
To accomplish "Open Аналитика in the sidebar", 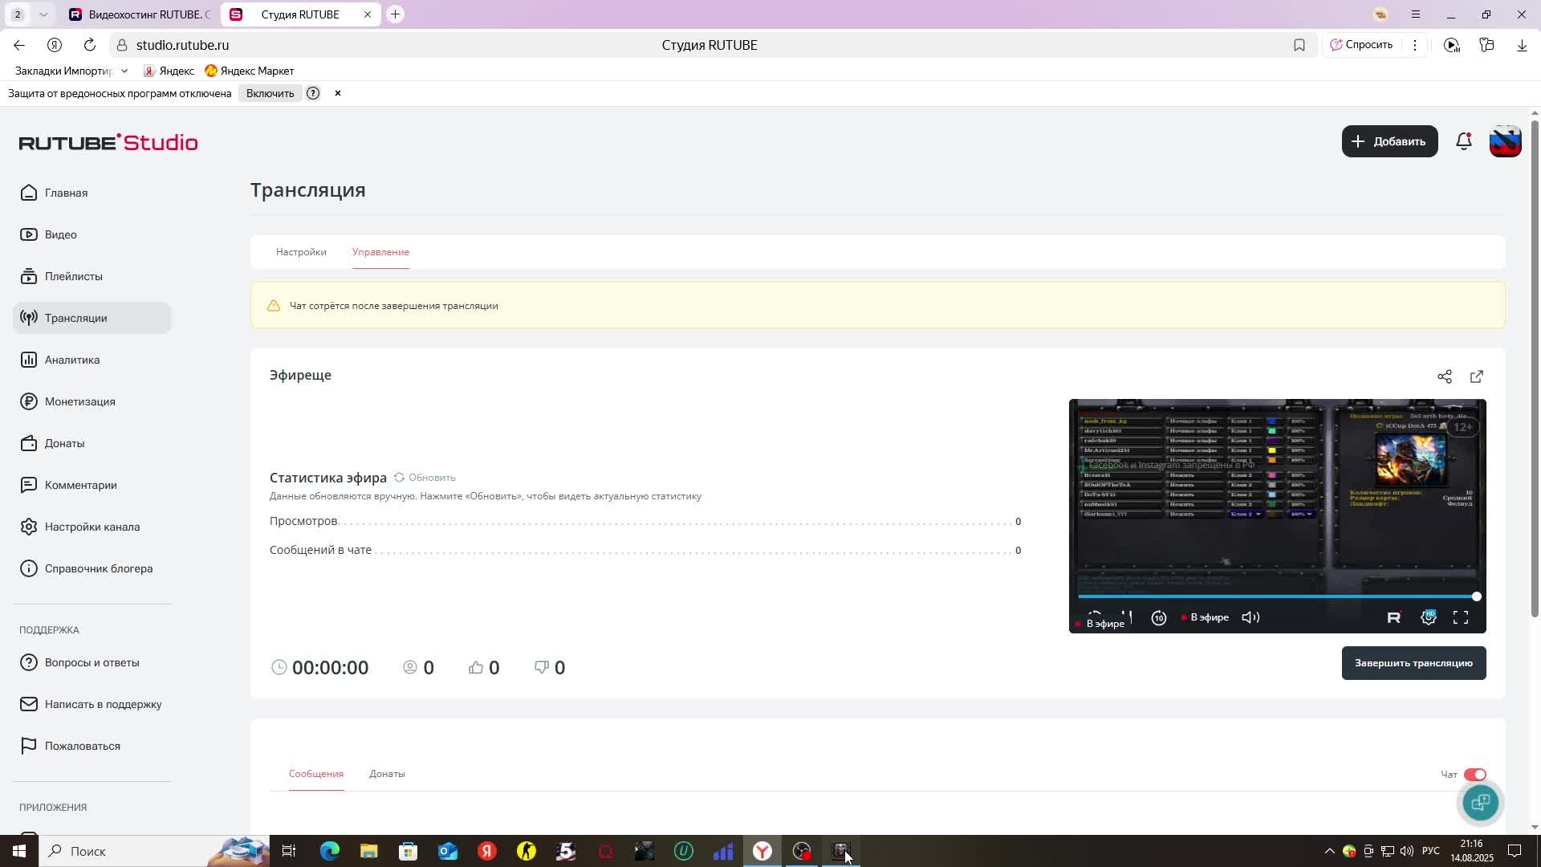I will point(72,360).
